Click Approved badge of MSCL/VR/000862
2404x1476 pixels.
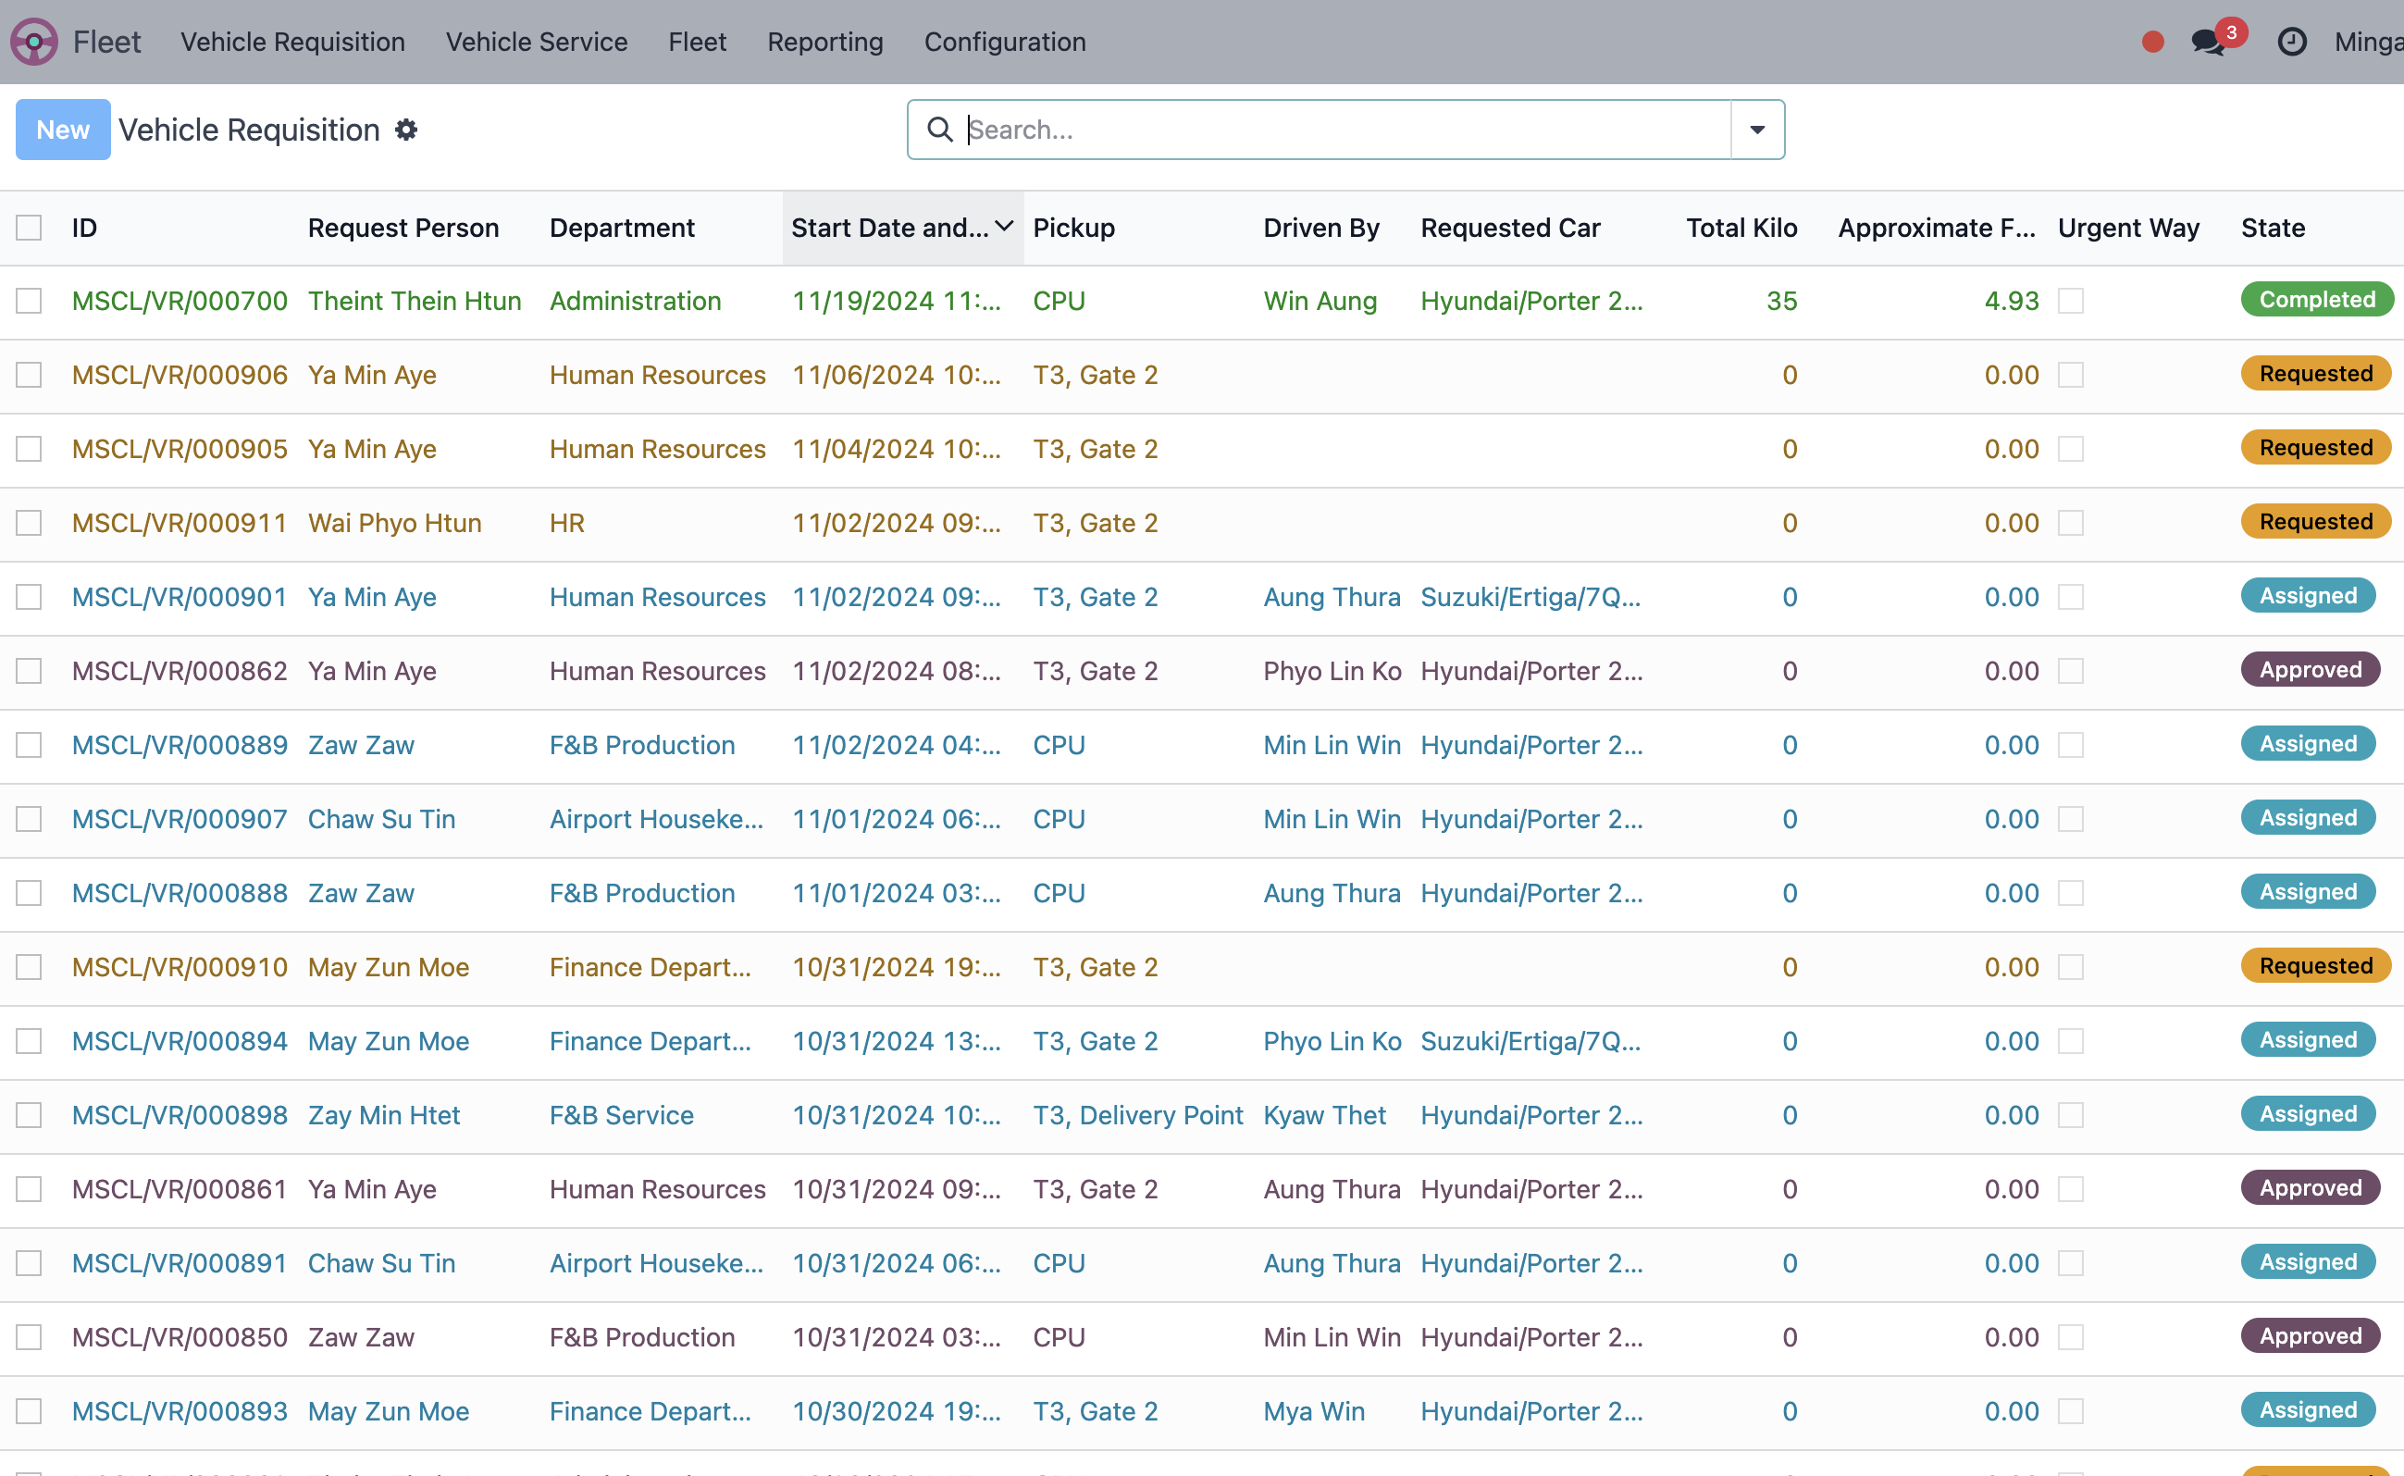(x=2311, y=670)
